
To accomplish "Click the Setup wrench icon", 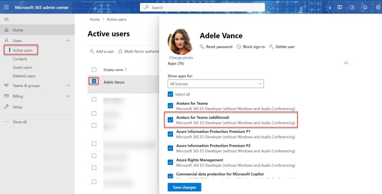I will pos(7,107).
